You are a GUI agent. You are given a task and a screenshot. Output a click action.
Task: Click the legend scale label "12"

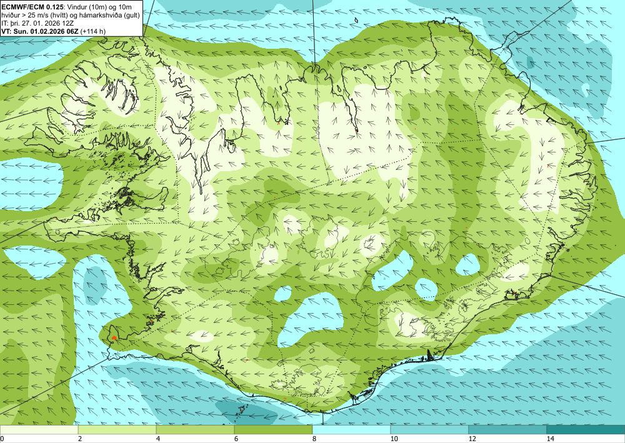472,439
